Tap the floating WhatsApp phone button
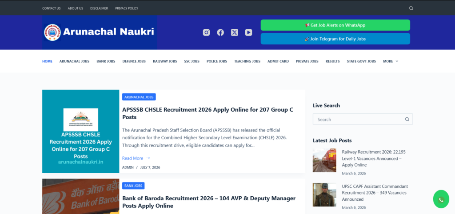 coord(441,200)
